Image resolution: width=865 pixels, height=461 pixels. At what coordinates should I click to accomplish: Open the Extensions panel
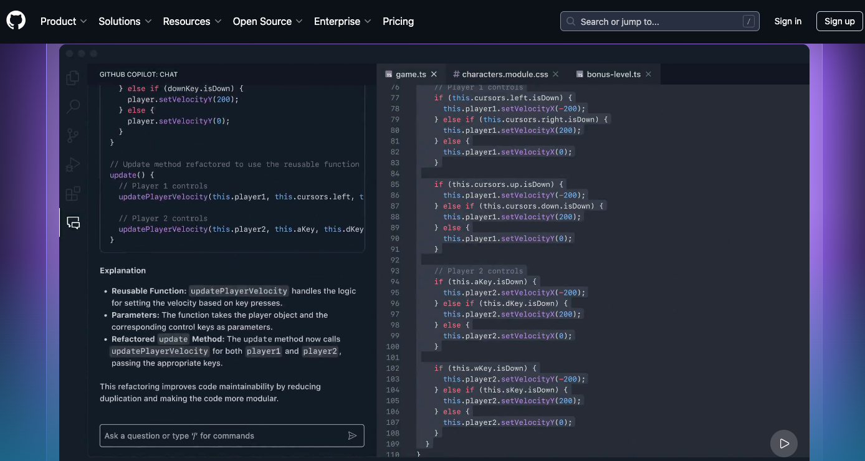point(73,193)
